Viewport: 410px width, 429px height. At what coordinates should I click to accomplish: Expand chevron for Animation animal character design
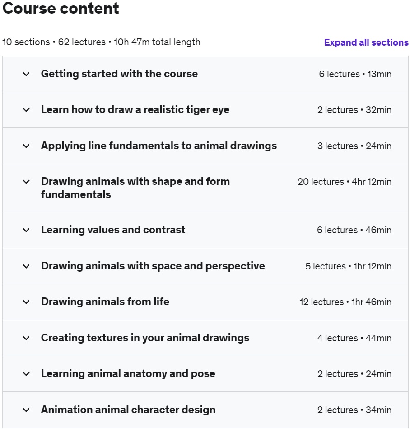click(26, 410)
